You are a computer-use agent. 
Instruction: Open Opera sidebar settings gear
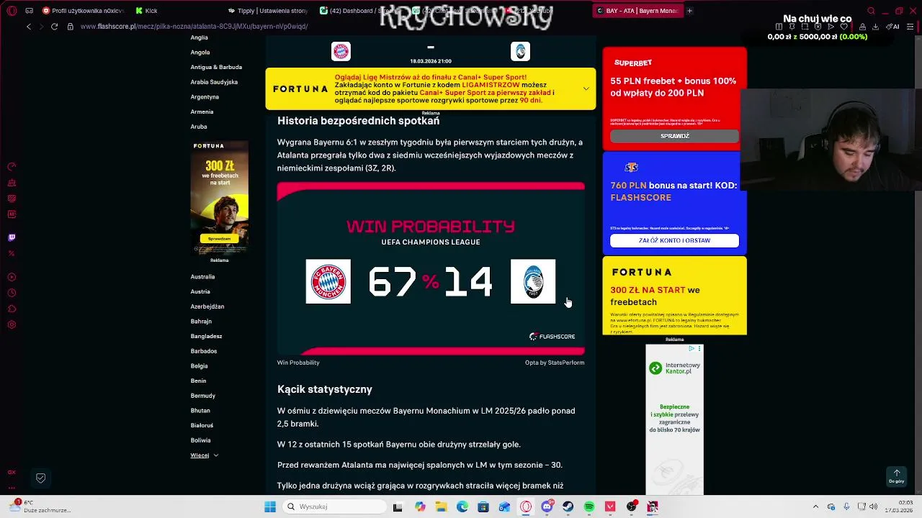tap(12, 324)
